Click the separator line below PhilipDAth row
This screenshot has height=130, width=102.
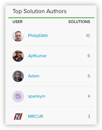click(51, 46)
